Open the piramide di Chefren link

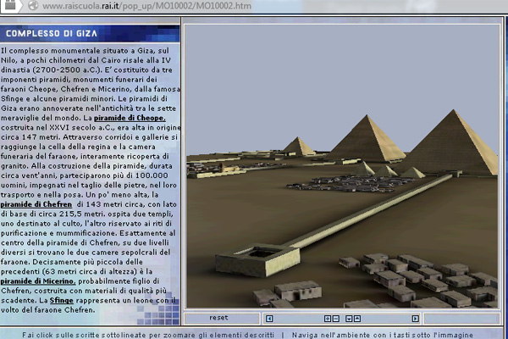pos(36,204)
